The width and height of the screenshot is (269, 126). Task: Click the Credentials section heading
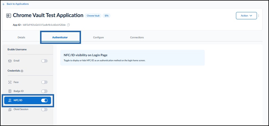point(14,71)
